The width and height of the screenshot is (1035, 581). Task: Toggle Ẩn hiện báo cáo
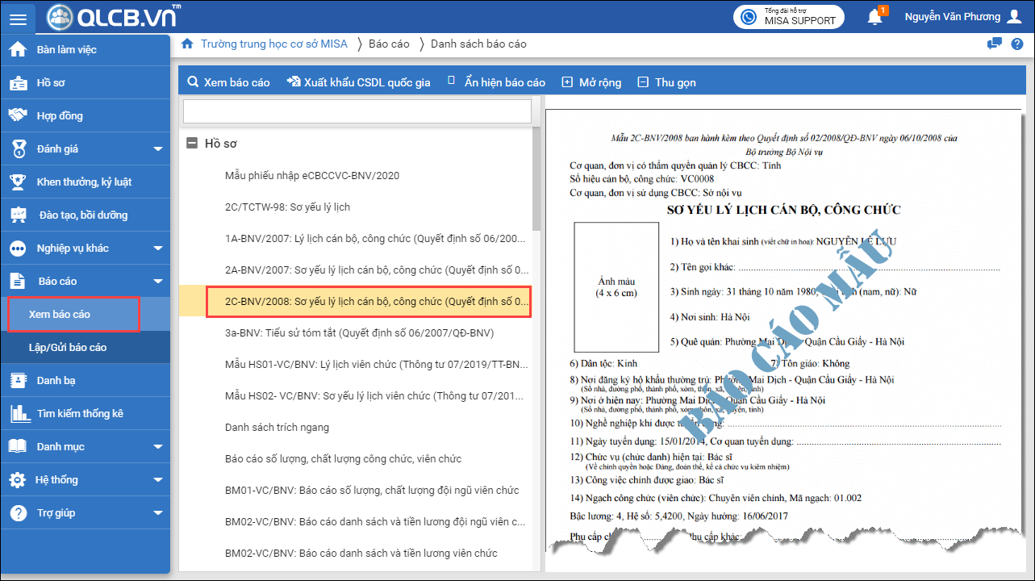[x=496, y=82]
